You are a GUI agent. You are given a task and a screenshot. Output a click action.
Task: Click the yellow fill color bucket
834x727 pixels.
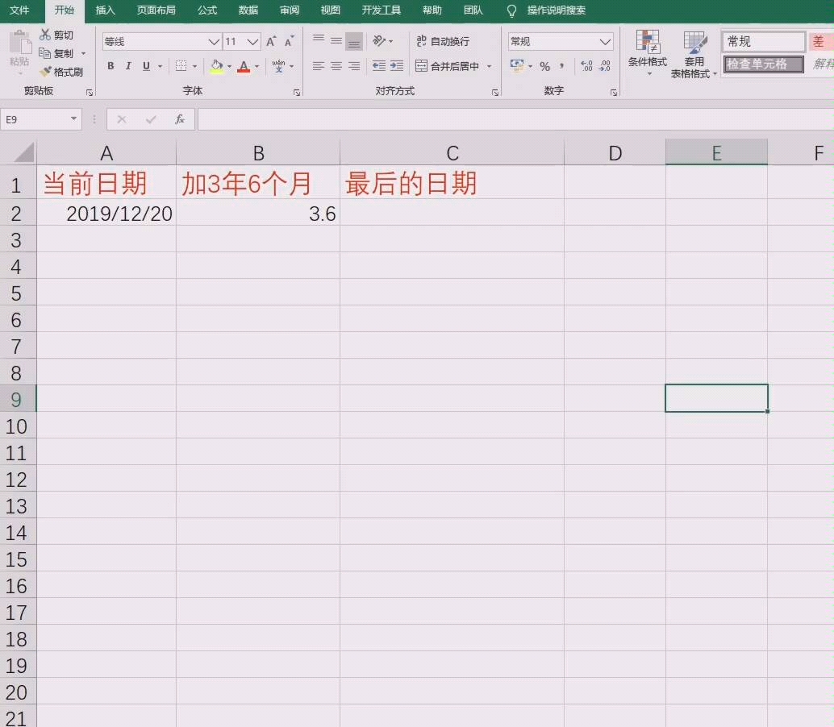click(x=216, y=66)
